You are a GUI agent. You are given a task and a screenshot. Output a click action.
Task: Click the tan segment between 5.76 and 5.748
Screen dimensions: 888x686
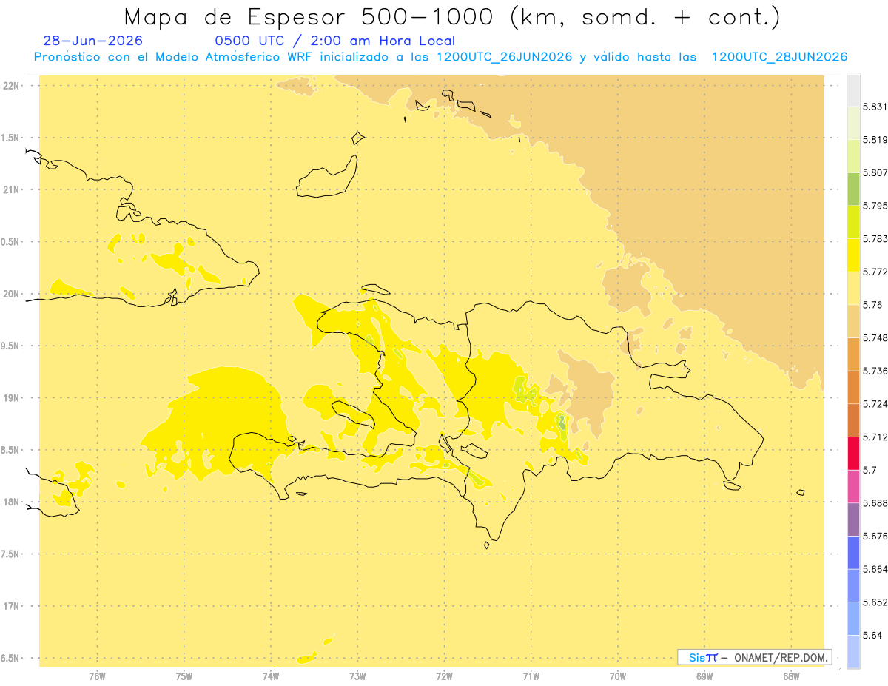[x=853, y=321]
